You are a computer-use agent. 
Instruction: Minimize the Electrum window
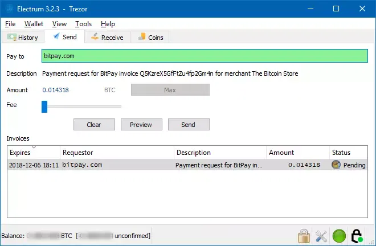click(310, 9)
